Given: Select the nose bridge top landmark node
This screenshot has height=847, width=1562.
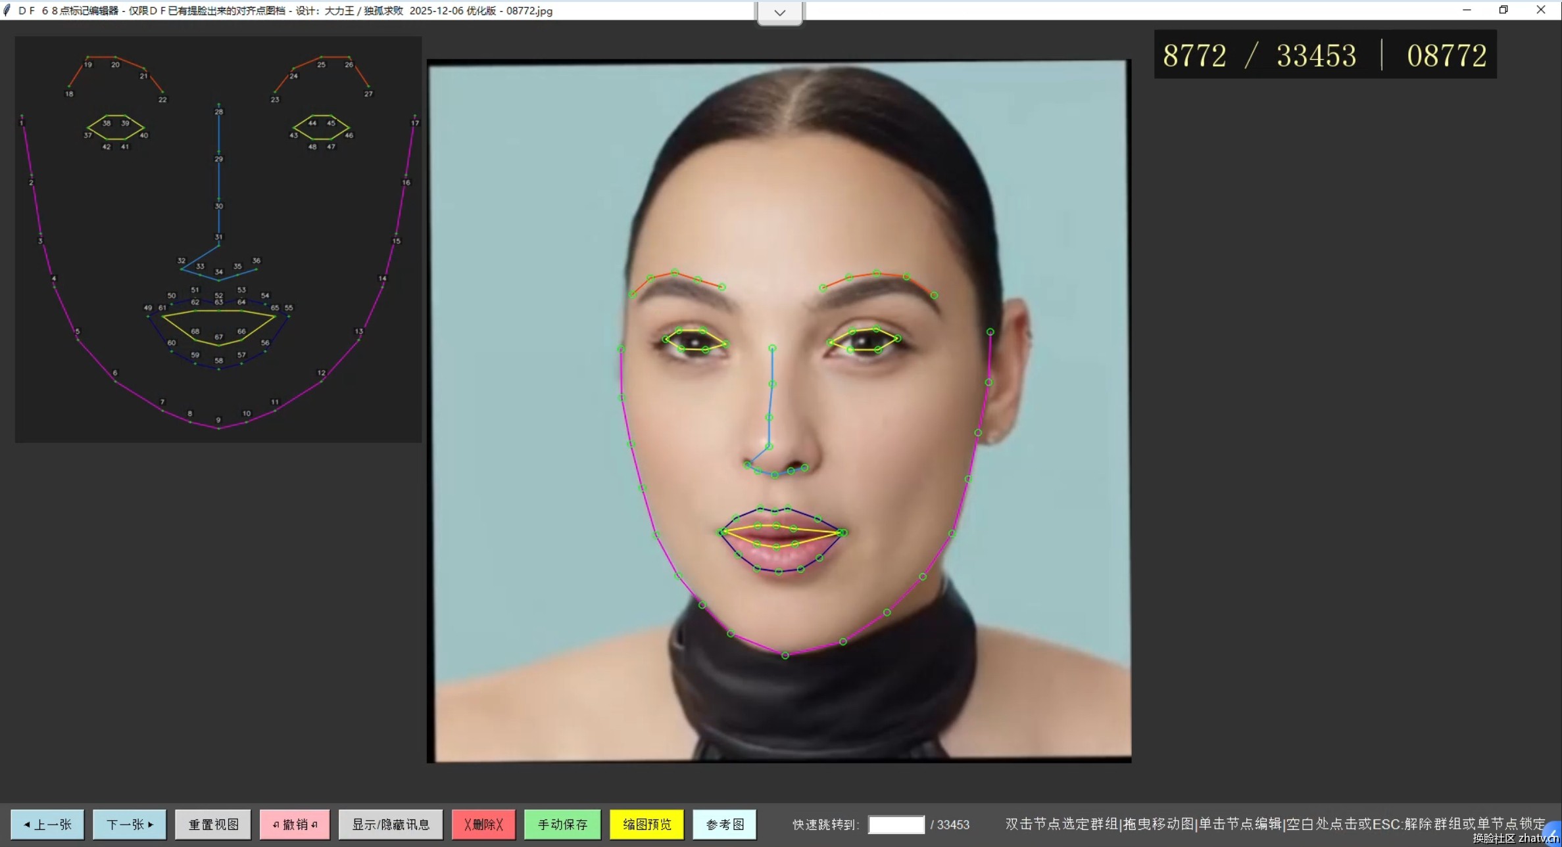Looking at the screenshot, I should coord(772,348).
